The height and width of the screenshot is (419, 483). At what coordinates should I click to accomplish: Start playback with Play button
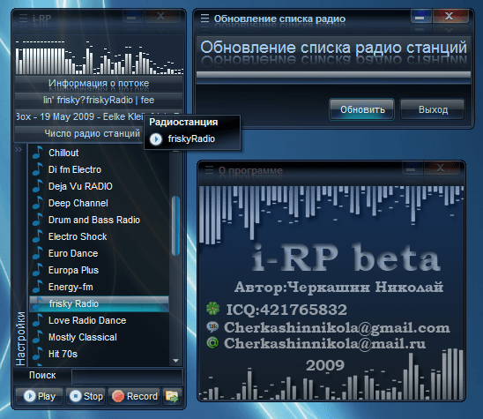[39, 396]
